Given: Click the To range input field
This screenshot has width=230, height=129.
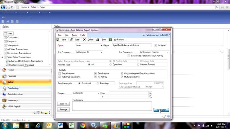Looking at the screenshot, I should click(x=129, y=96).
